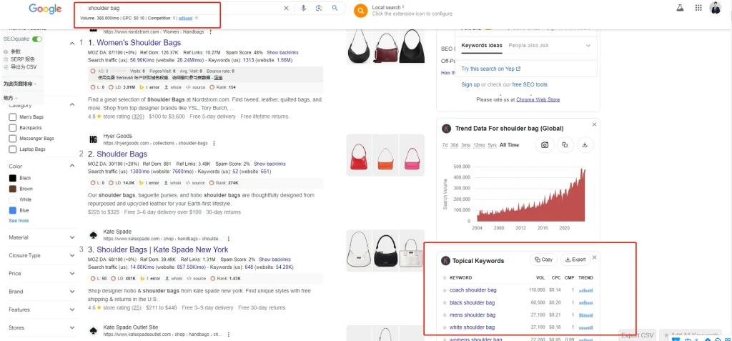
Task: Expand the Features filter
Action: point(72,310)
